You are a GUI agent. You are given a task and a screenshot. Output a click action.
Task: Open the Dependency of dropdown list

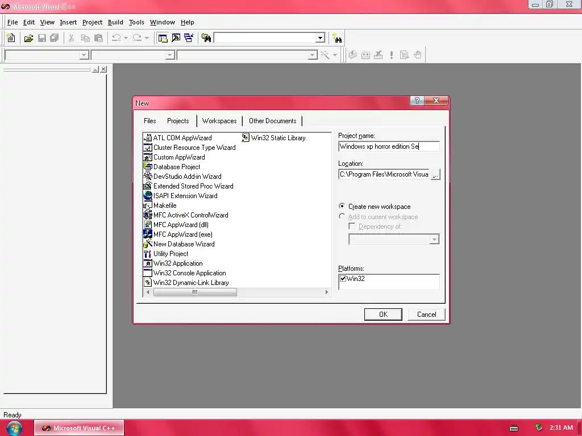tap(434, 240)
